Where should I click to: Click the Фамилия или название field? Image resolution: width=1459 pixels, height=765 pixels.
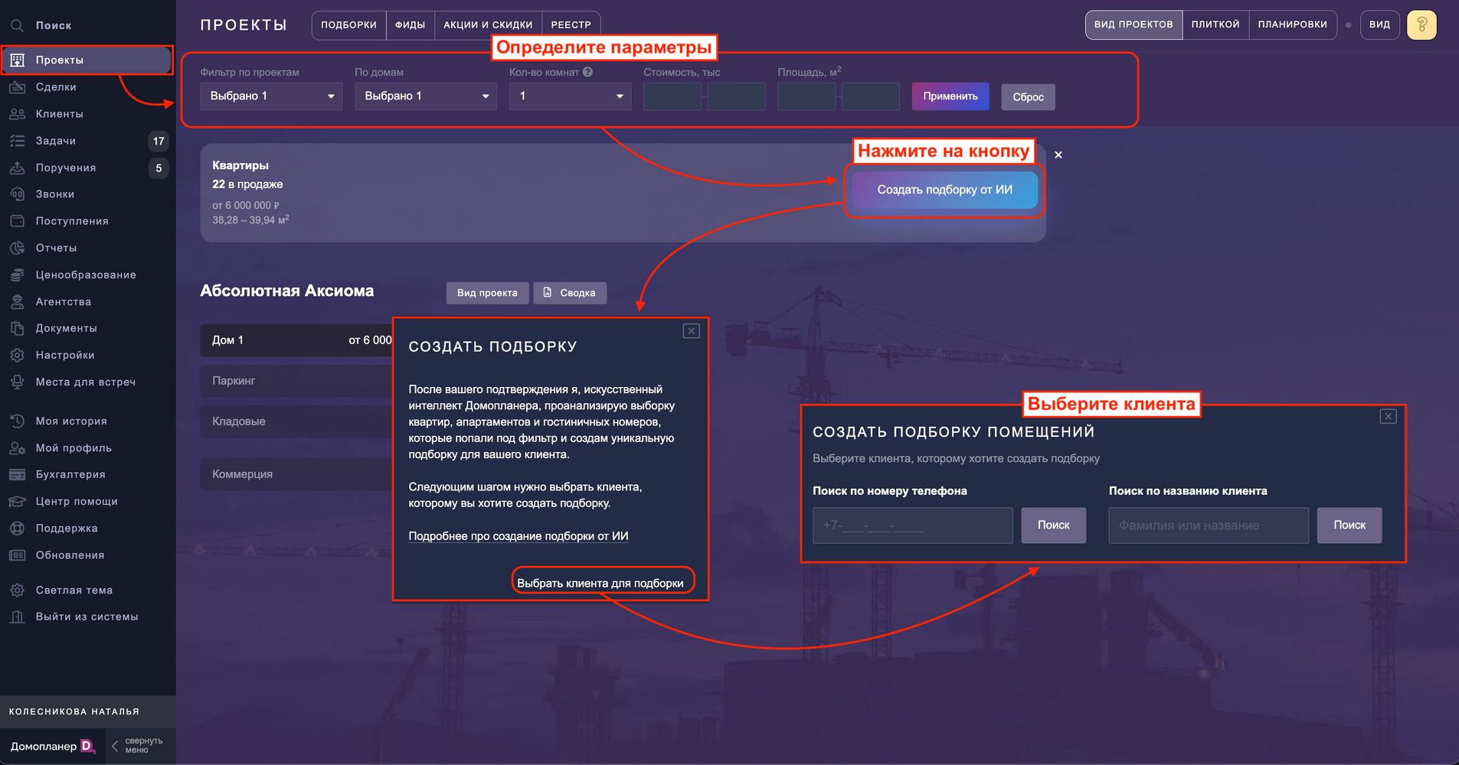tap(1209, 526)
